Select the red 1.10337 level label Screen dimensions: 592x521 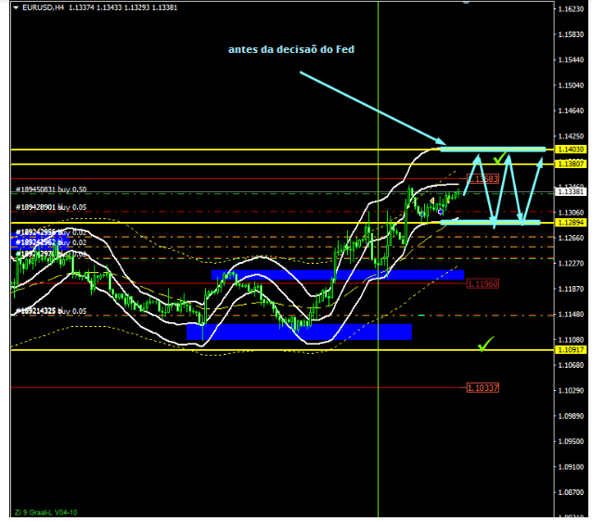click(x=483, y=387)
